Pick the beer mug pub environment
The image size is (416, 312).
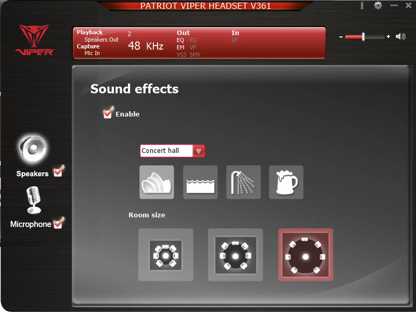[286, 182]
